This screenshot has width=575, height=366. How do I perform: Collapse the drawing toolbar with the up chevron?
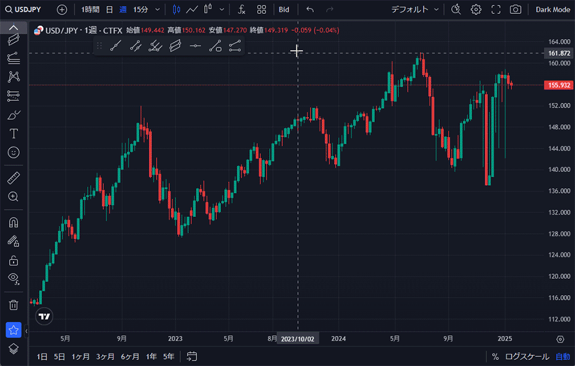coord(14,28)
